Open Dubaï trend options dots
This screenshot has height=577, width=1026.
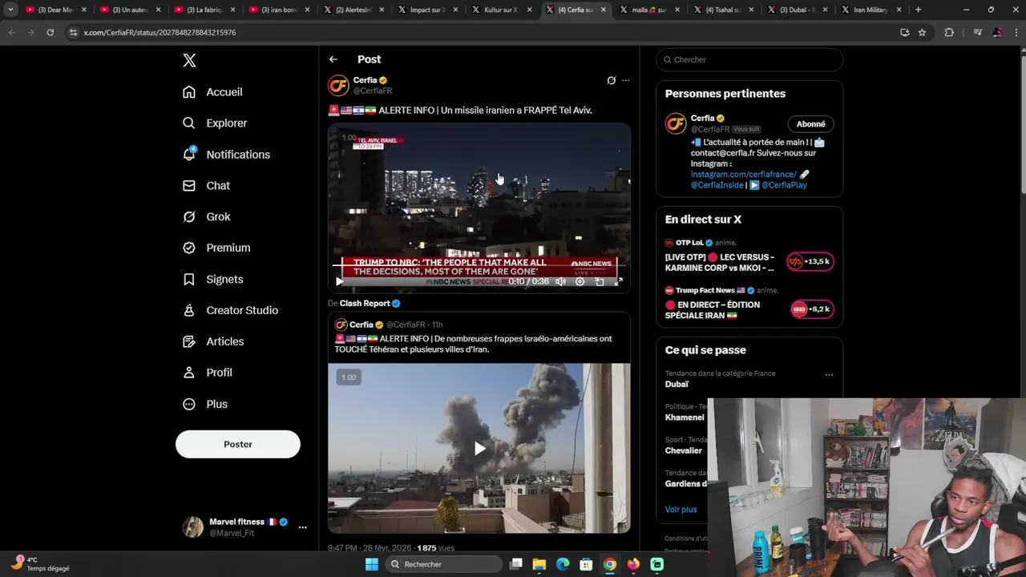pos(829,374)
